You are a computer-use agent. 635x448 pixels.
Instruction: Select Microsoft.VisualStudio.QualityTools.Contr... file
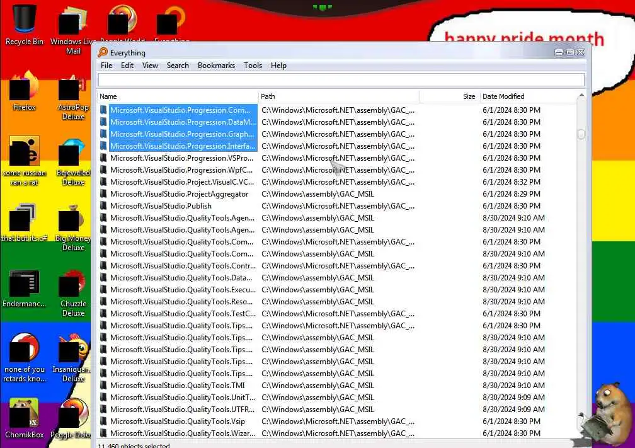coord(183,266)
